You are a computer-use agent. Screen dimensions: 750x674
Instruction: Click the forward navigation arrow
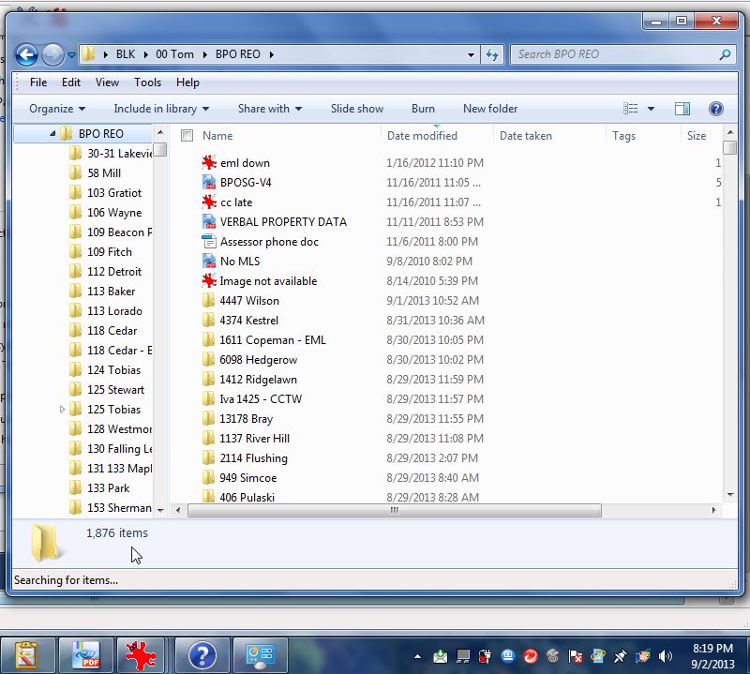[x=53, y=54]
